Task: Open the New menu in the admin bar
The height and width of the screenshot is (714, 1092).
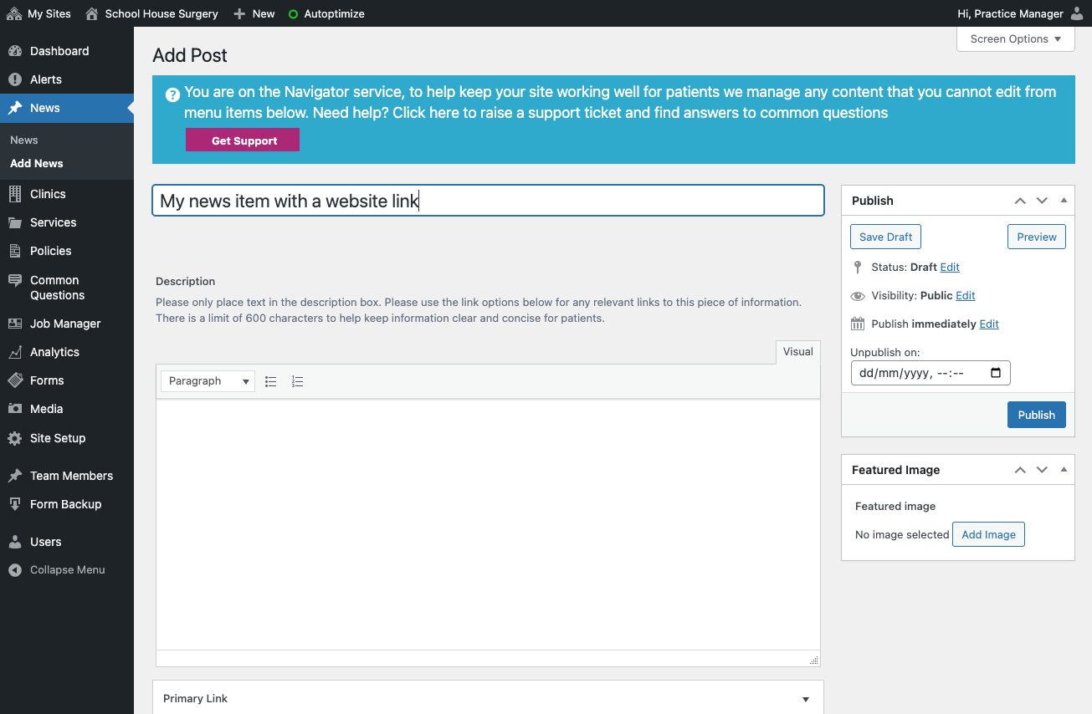Action: [x=254, y=13]
